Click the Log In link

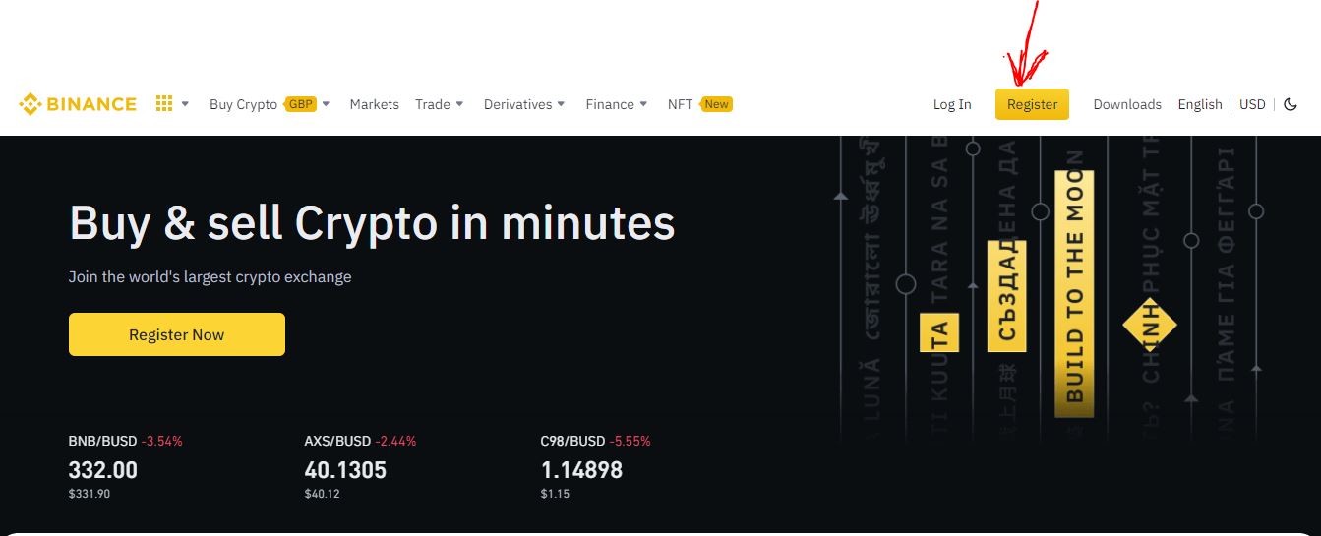click(x=952, y=104)
